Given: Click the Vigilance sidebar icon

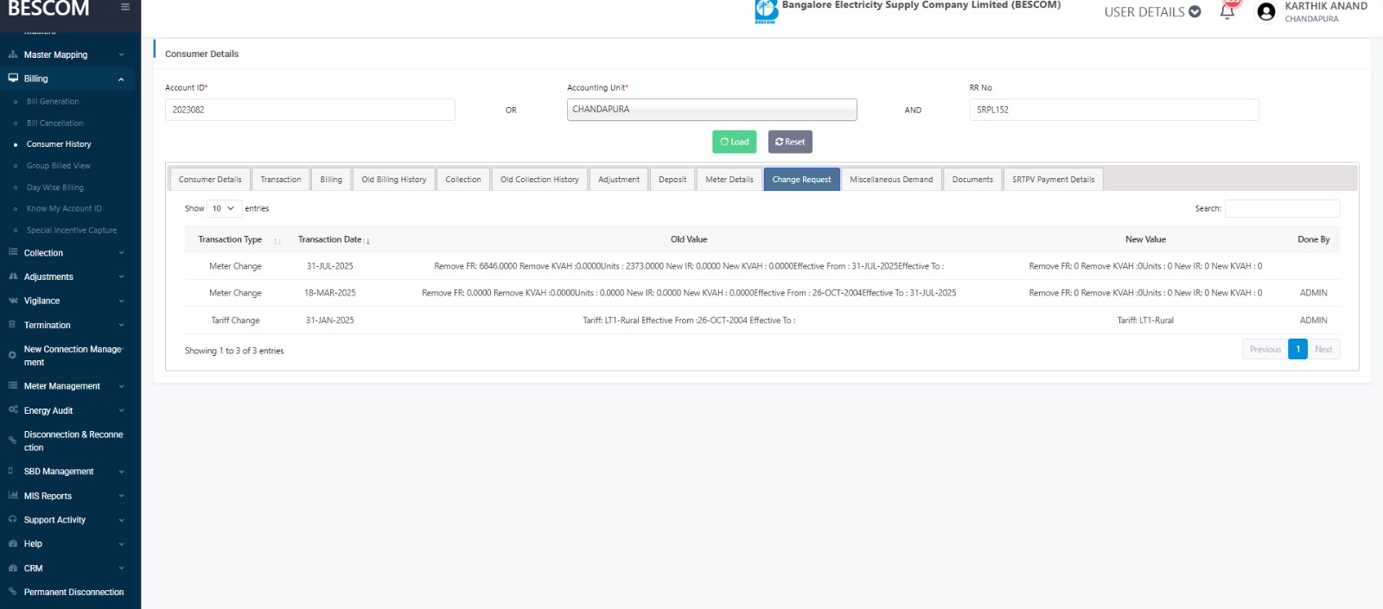Looking at the screenshot, I should [x=13, y=301].
